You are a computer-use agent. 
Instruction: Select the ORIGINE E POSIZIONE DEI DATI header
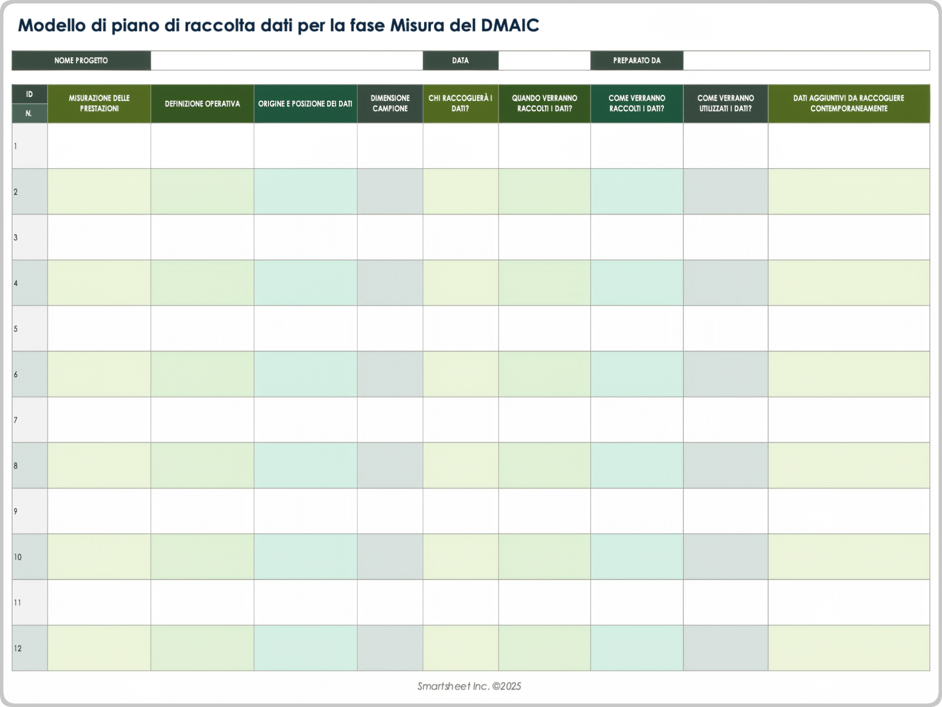tap(305, 103)
